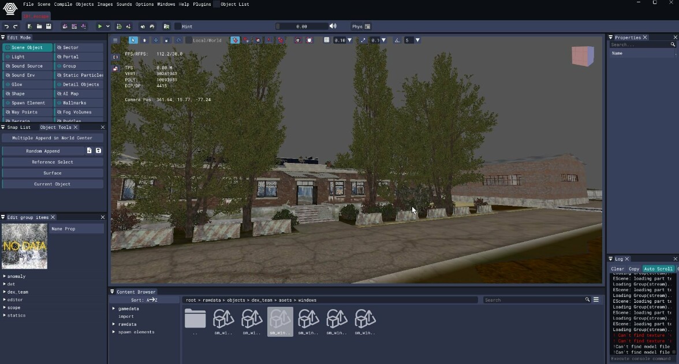Click the volume 0.00 slider
The image size is (679, 364).
coord(302,27)
